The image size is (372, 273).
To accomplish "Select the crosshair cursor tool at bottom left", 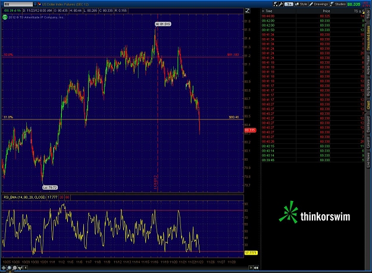I will click(4, 268).
